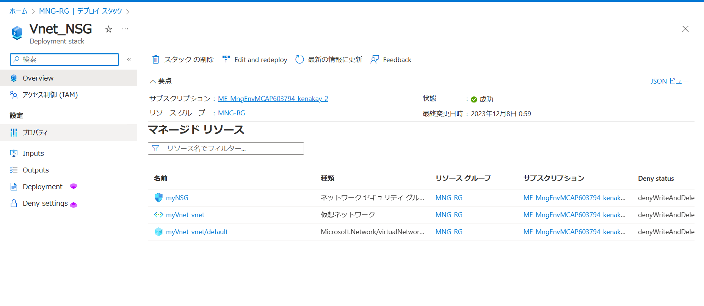Open the myNSG resource link

[177, 198]
